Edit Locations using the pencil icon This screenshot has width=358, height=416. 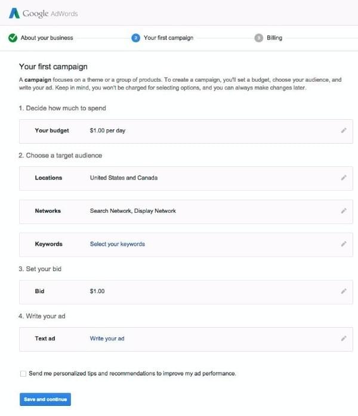pos(344,178)
